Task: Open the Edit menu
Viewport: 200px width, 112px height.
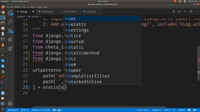Action: 12,7
